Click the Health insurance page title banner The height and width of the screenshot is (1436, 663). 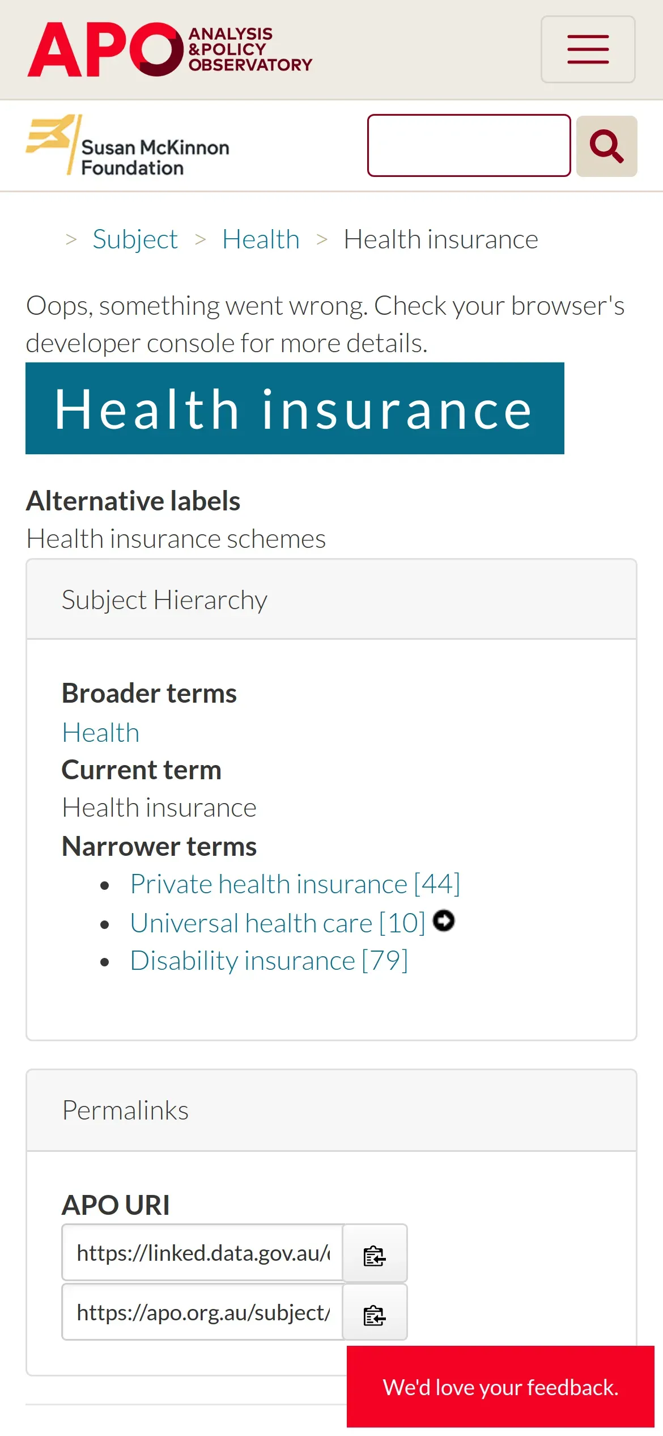click(x=295, y=409)
